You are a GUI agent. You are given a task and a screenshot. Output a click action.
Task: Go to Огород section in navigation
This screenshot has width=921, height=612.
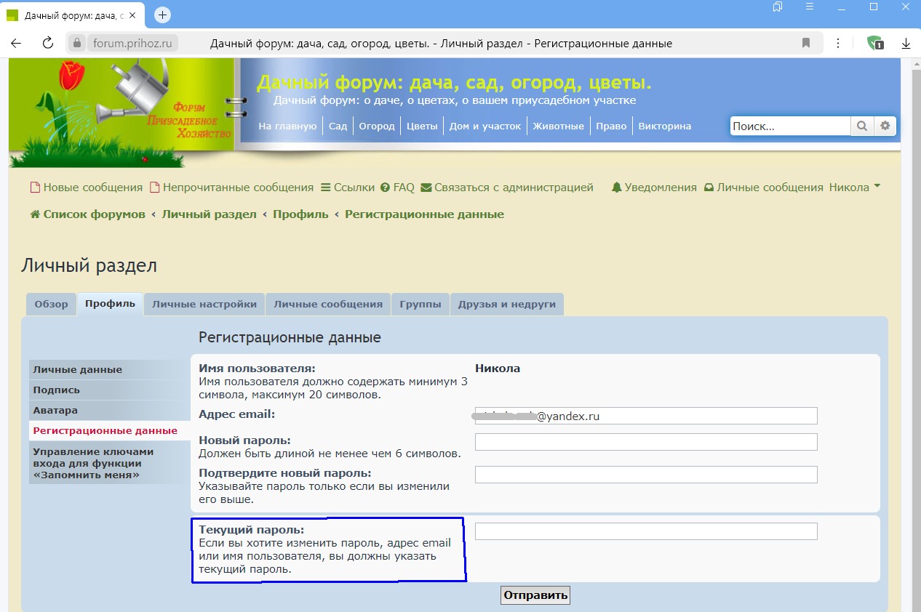click(x=376, y=126)
